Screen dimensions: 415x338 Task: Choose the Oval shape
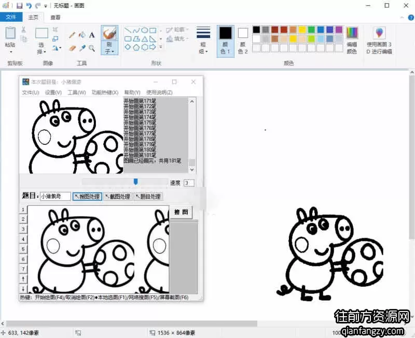click(145, 30)
